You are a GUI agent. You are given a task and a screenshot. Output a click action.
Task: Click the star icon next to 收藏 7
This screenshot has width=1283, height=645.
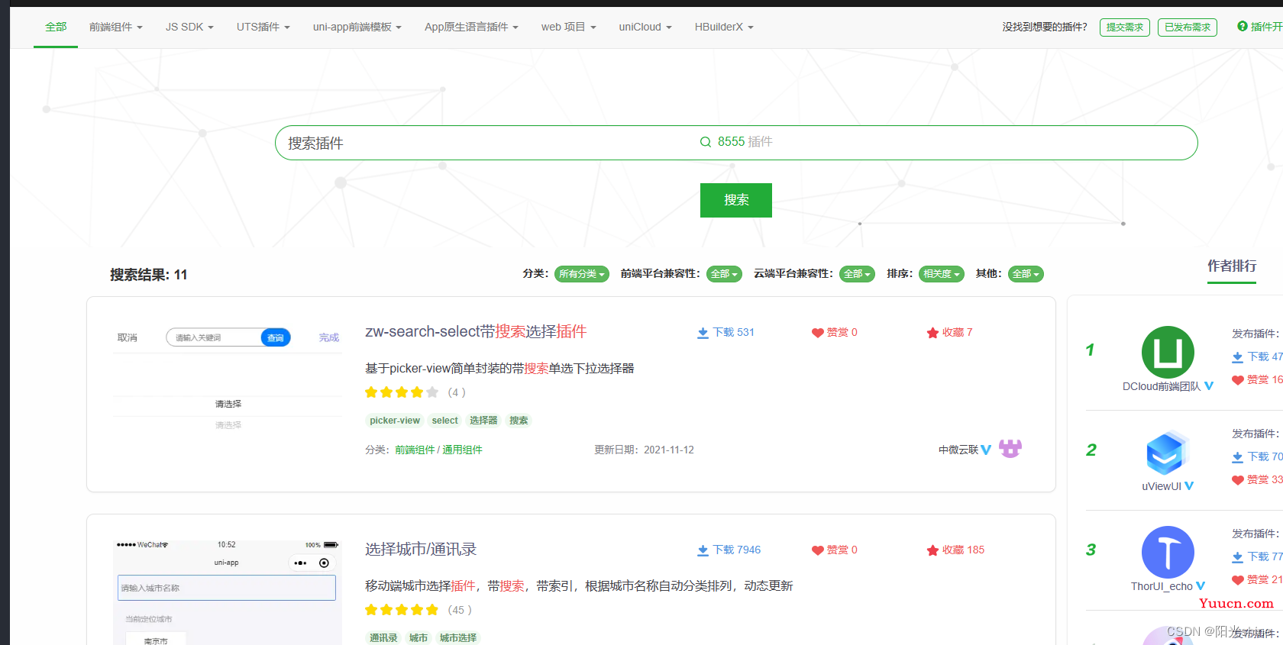coord(932,333)
